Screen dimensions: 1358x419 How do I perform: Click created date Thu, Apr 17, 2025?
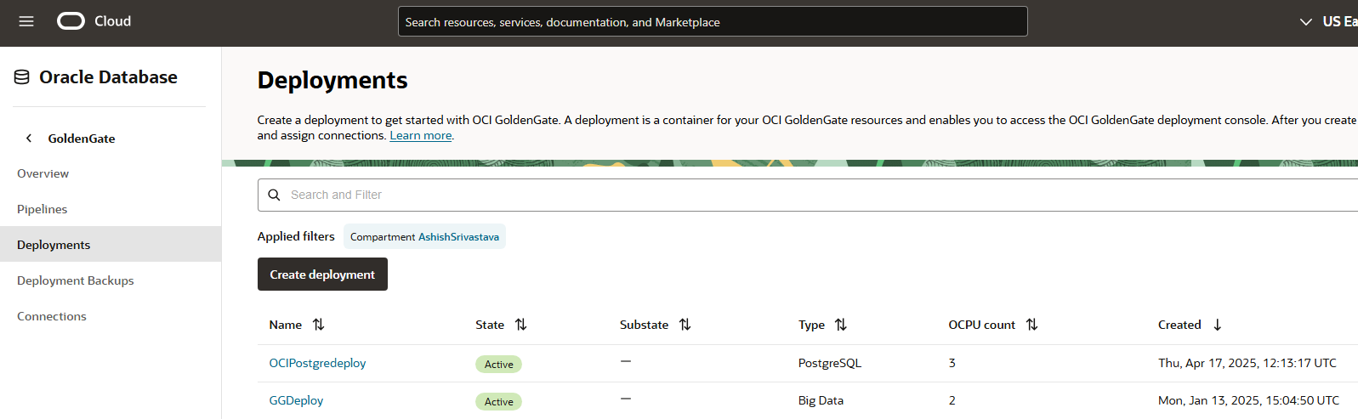point(1247,363)
